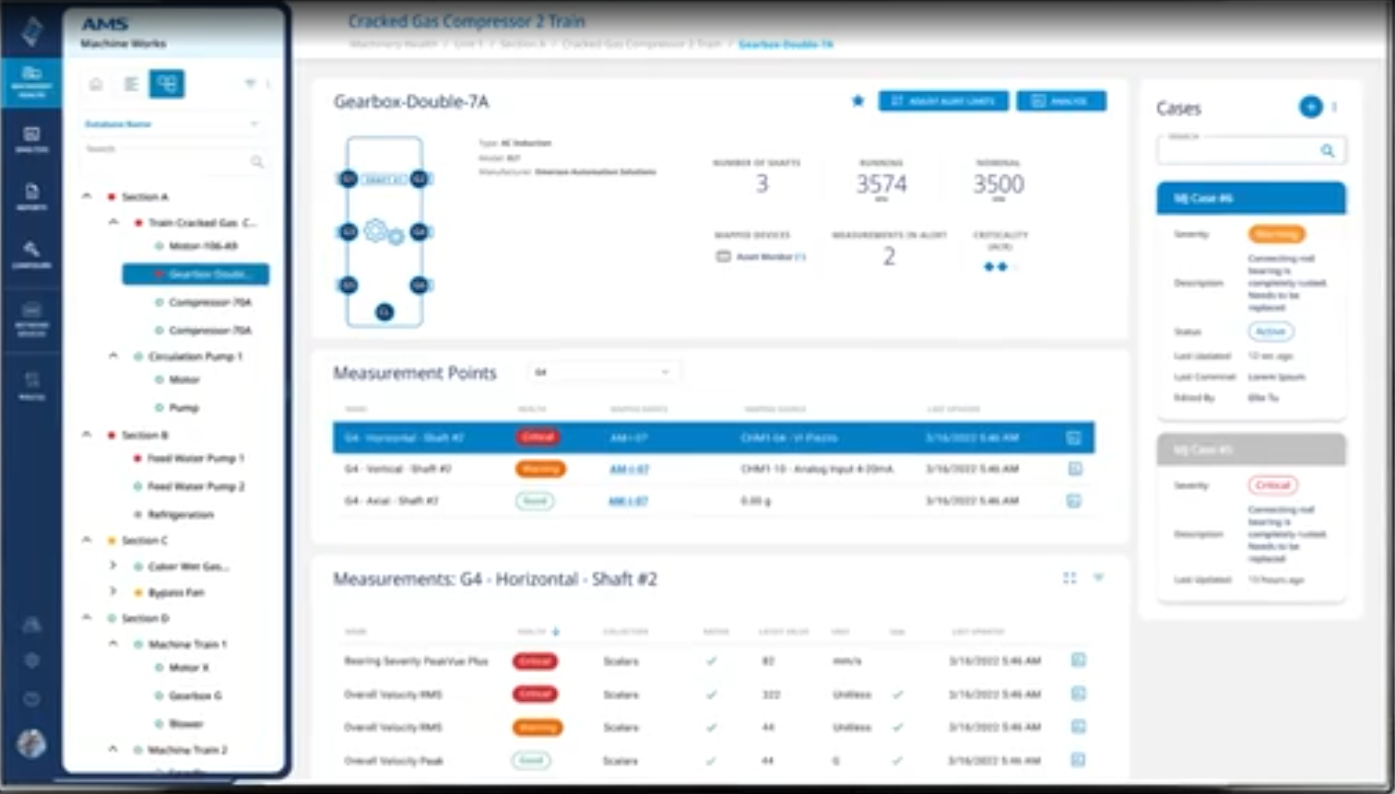Favorite Gearbox-Double-7A with the star icon
Viewport: 1395px width, 794px height.
click(x=857, y=100)
